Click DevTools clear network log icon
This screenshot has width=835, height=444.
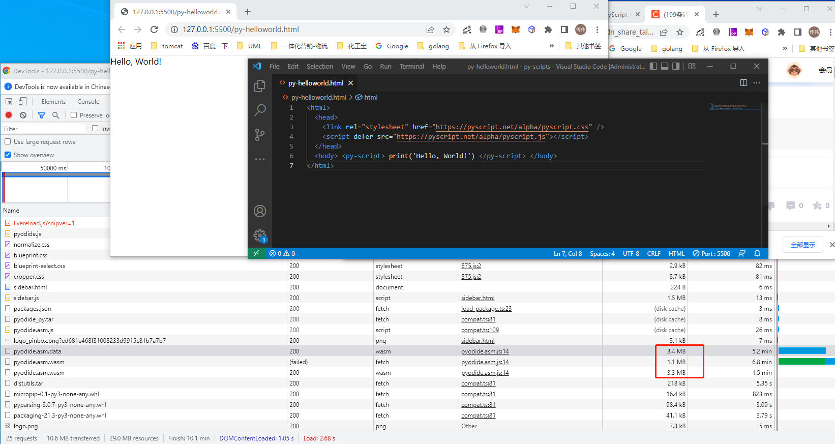pyautogui.click(x=23, y=115)
